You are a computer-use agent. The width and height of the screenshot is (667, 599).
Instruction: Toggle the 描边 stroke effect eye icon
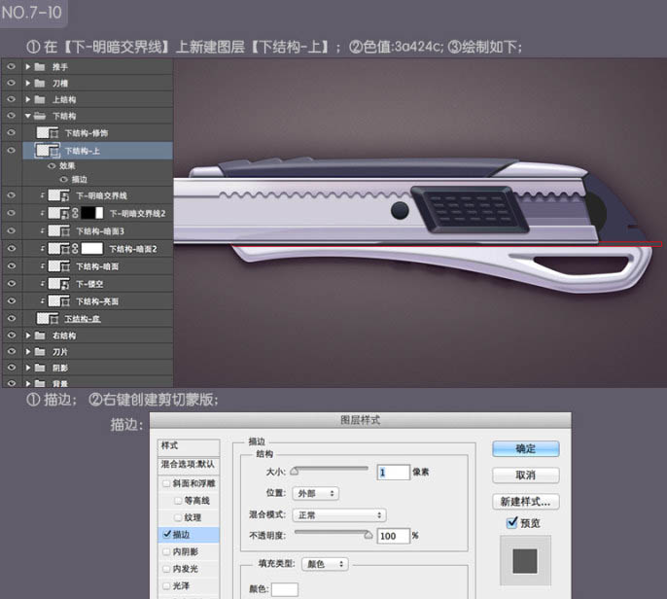point(64,180)
